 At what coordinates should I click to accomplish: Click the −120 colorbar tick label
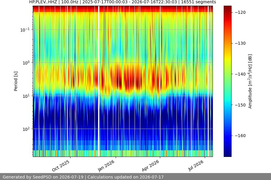[240, 12]
